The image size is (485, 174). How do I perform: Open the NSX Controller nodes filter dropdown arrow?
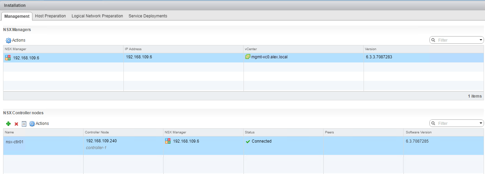pos(481,123)
